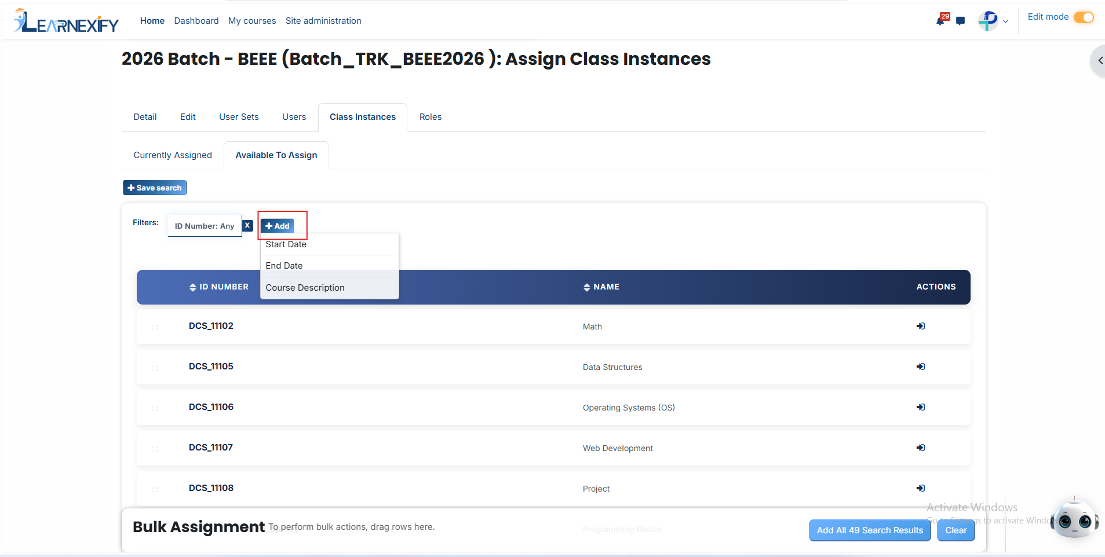The width and height of the screenshot is (1105, 557).
Task: Assign class instance DCS_11106 using arrow icon
Action: (x=921, y=407)
